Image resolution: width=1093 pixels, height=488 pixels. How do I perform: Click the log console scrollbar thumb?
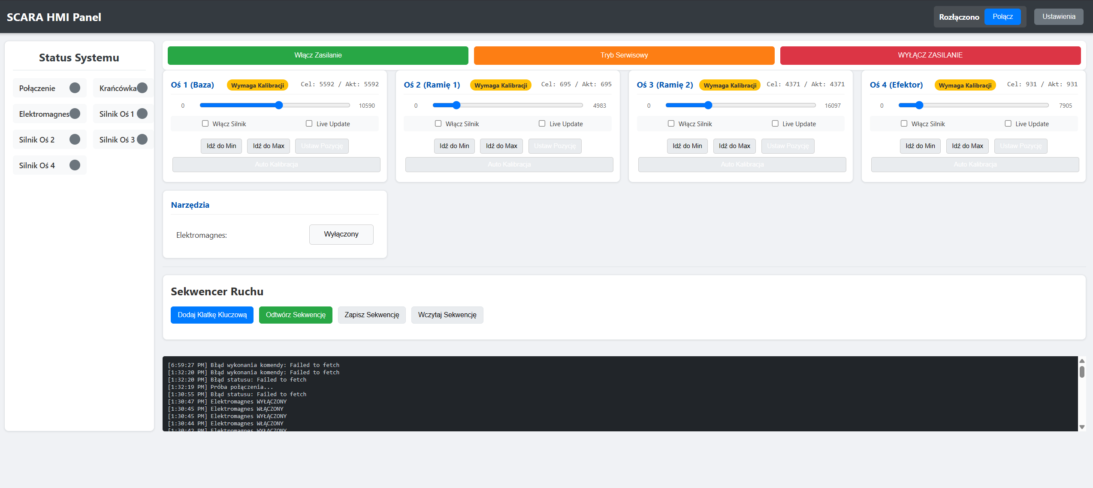click(x=1082, y=372)
